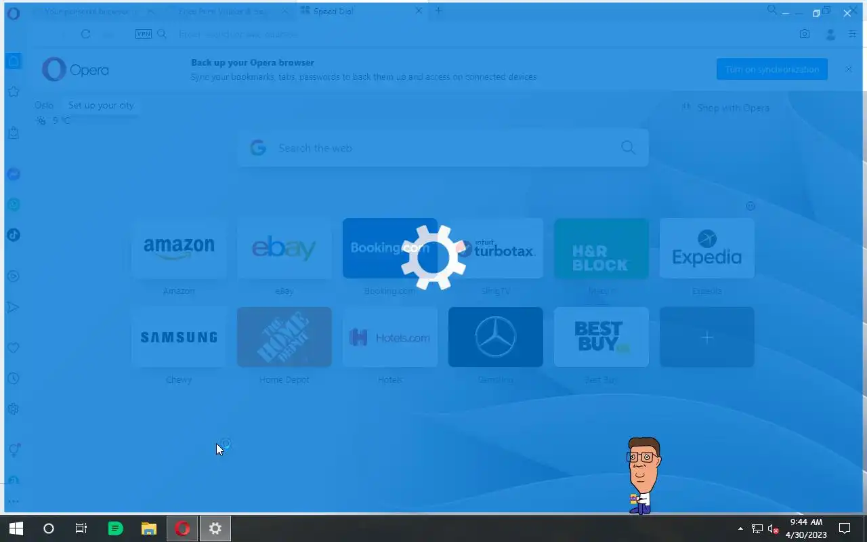Image resolution: width=867 pixels, height=542 pixels.
Task: Click the volume speaker tray icon
Action: [x=772, y=528]
